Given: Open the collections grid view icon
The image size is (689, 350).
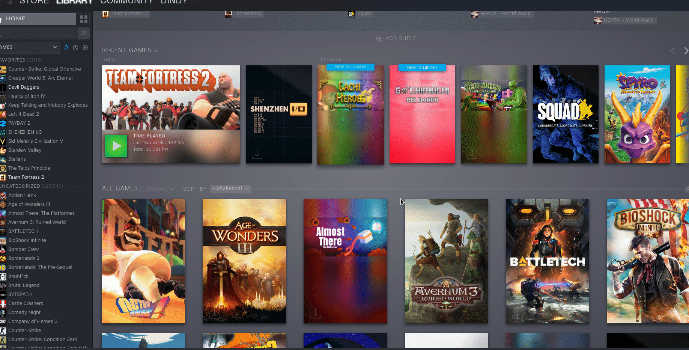Looking at the screenshot, I should [84, 19].
